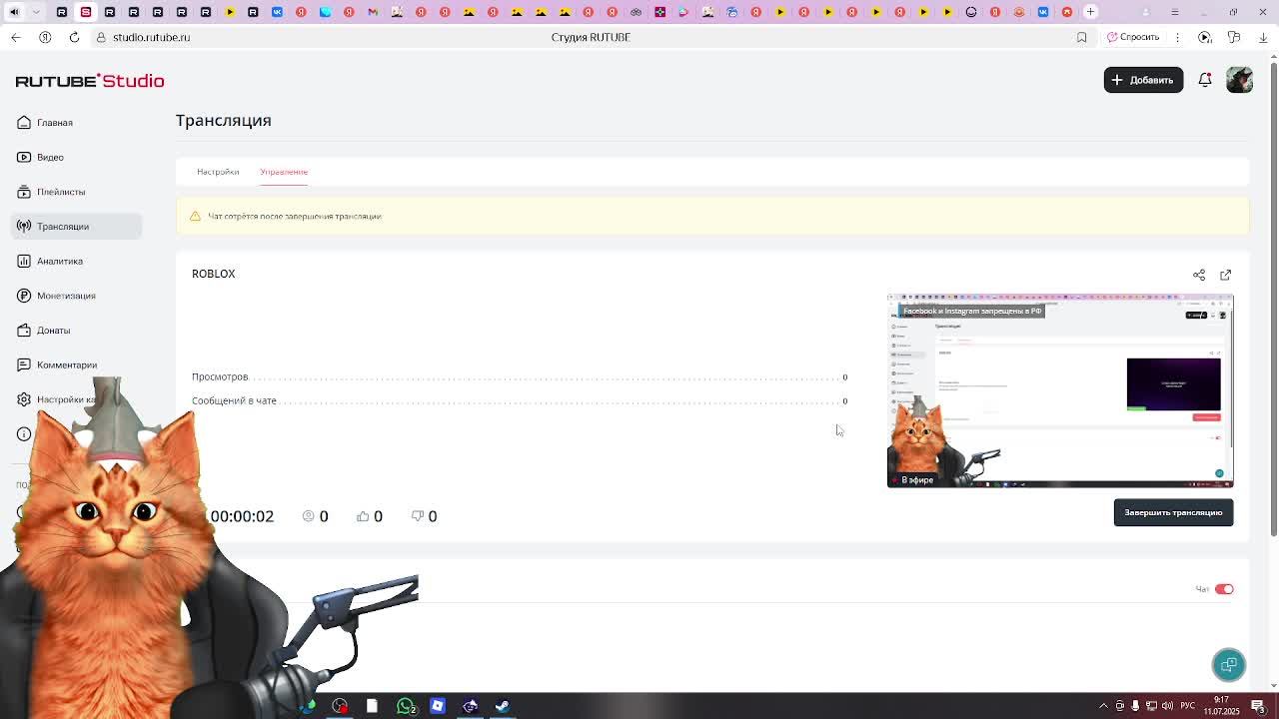Image resolution: width=1279 pixels, height=719 pixels.
Task: Switch the РУС input language indicator
Action: (1189, 706)
